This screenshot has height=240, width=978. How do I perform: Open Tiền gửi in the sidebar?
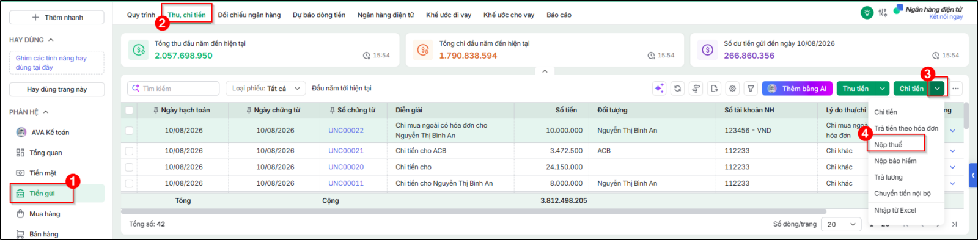coord(42,194)
